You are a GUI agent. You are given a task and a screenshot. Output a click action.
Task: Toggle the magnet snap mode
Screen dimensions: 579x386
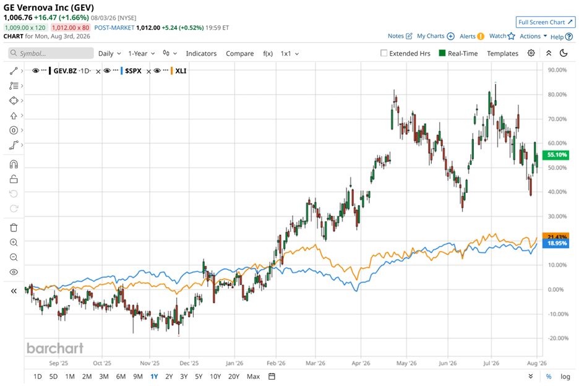click(14, 165)
